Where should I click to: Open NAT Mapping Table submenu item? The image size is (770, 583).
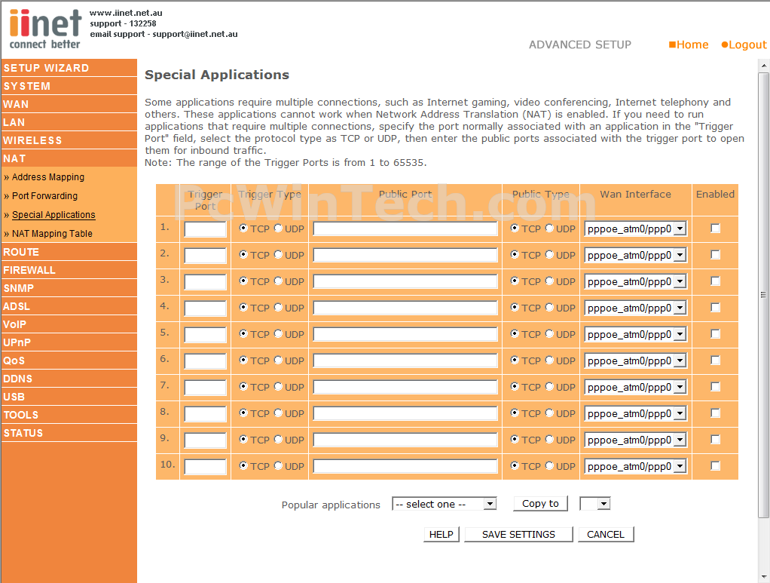[51, 234]
